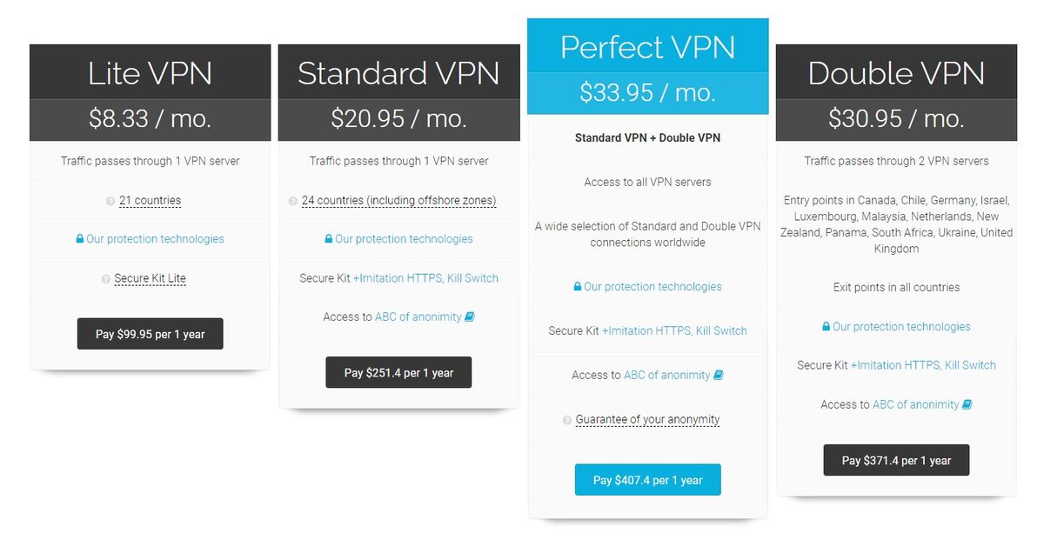This screenshot has height=553, width=1044.
Task: Click the lock icon in Double VPN column
Action: [825, 326]
